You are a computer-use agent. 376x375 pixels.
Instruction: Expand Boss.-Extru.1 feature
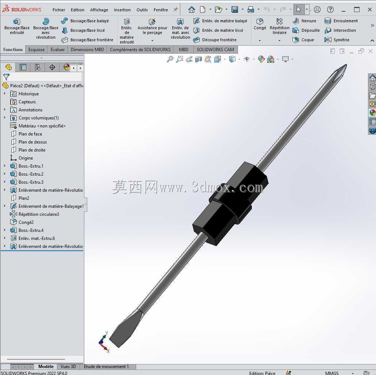[x=4, y=166]
